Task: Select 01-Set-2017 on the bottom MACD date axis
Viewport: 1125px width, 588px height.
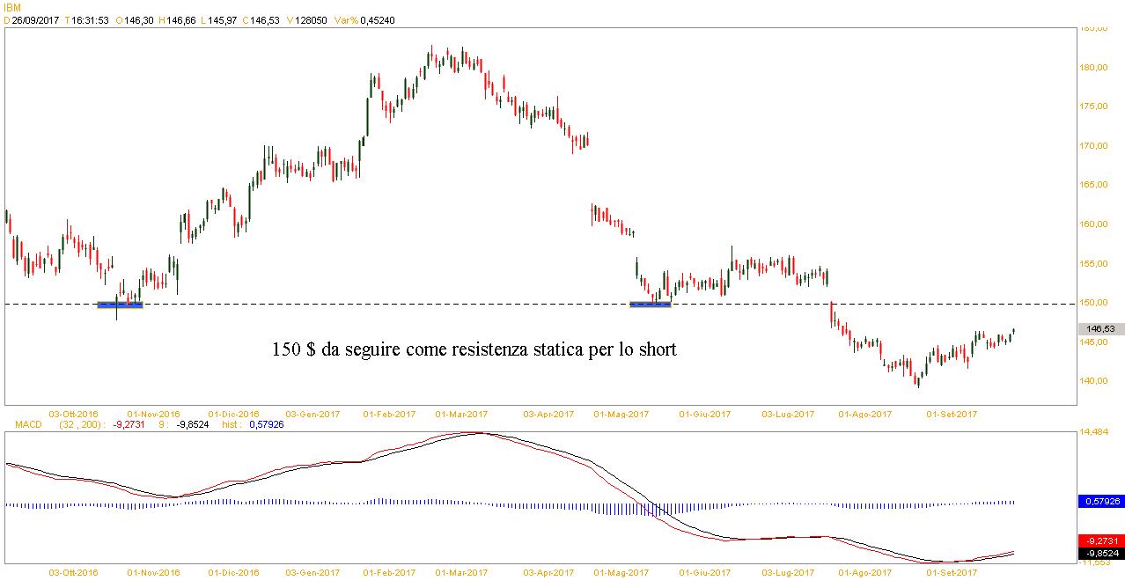Action: 953,572
